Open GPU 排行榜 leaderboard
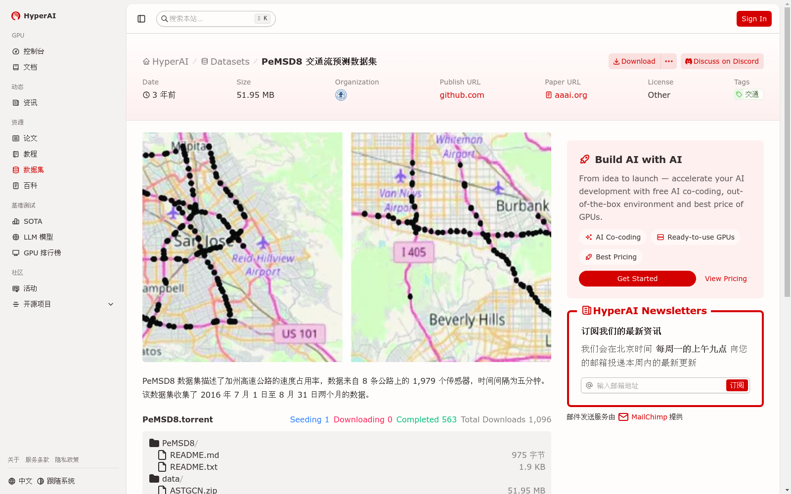This screenshot has height=494, width=791. 63,253
